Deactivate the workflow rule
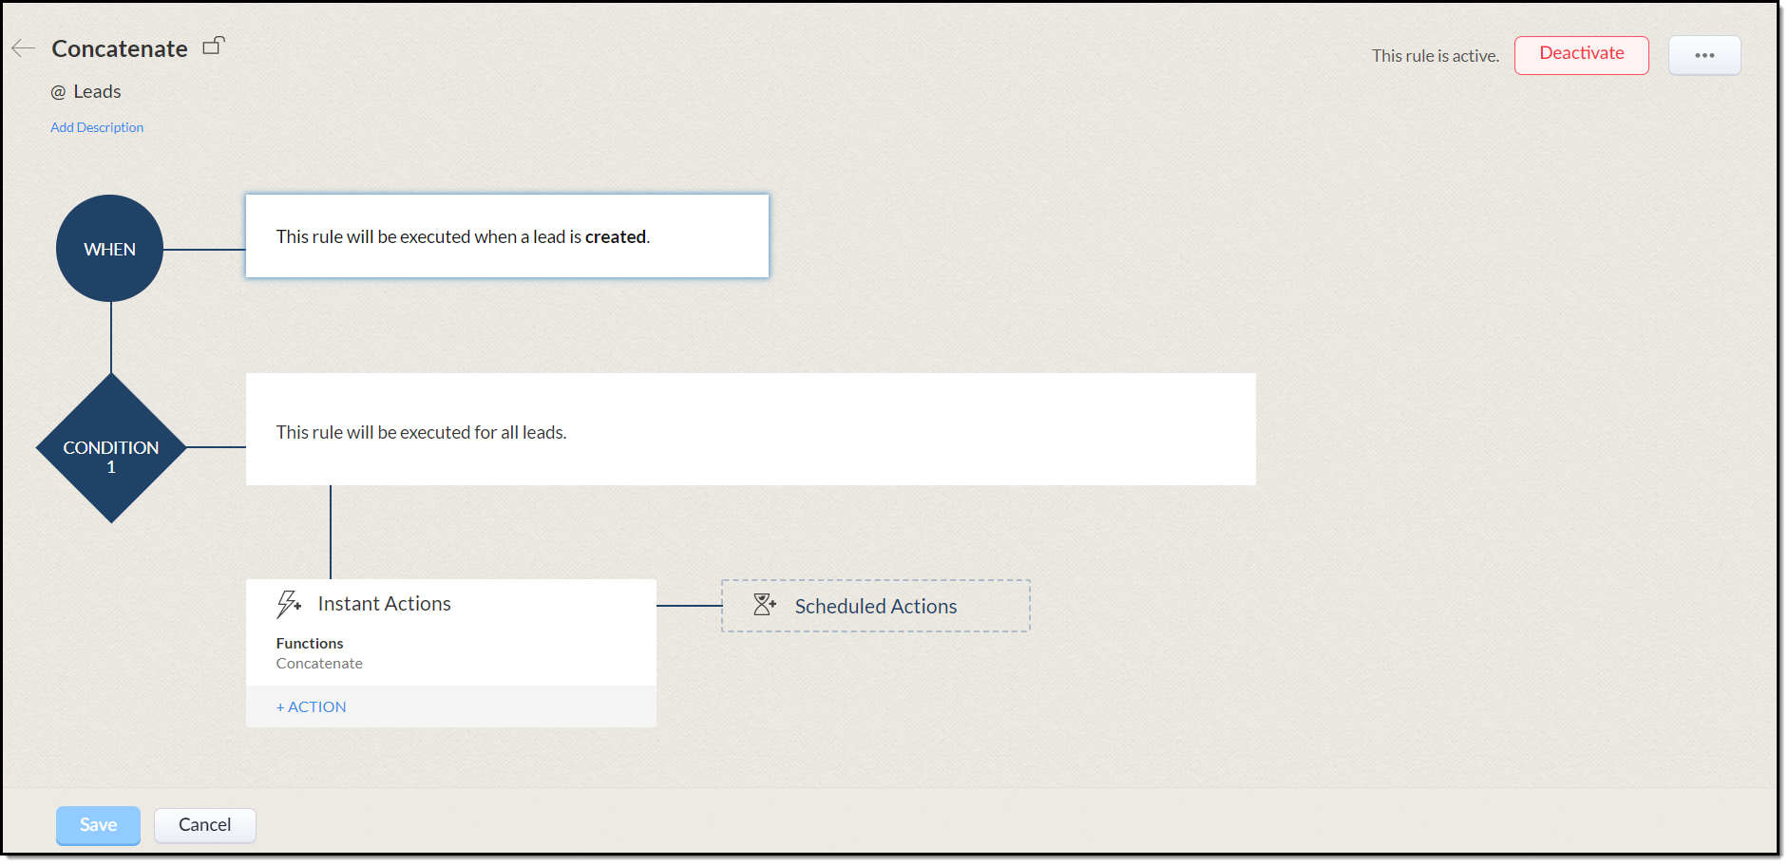This screenshot has width=1789, height=865. point(1580,54)
